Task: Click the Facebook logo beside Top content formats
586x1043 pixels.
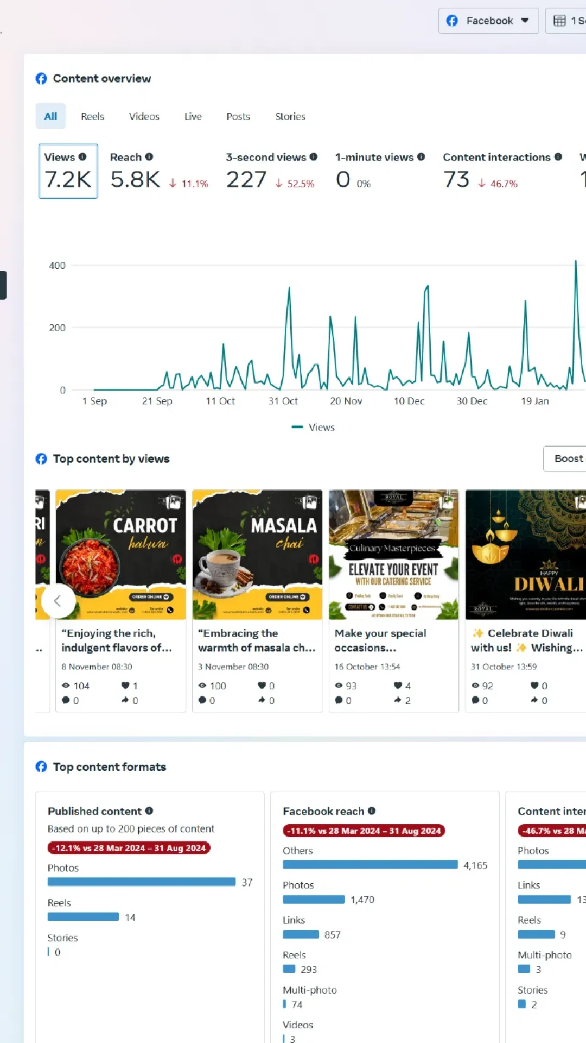Action: [x=41, y=766]
